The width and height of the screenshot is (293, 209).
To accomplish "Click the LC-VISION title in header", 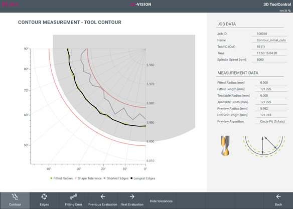I will pyautogui.click(x=141, y=5).
